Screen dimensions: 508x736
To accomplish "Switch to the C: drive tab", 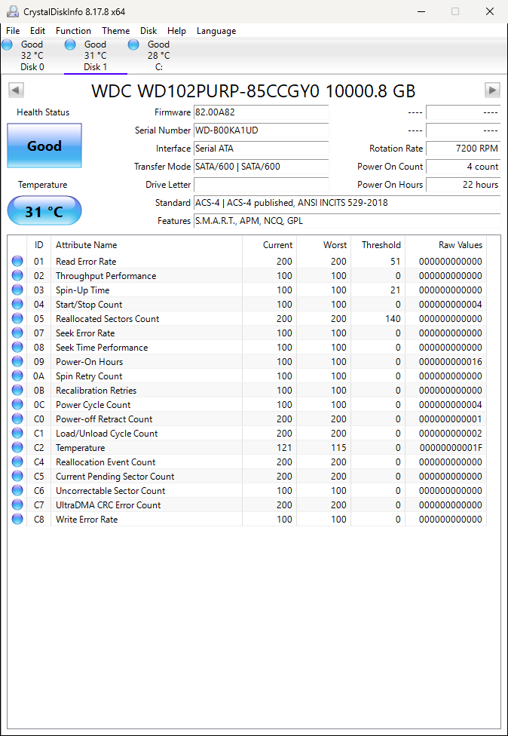I will 158,56.
